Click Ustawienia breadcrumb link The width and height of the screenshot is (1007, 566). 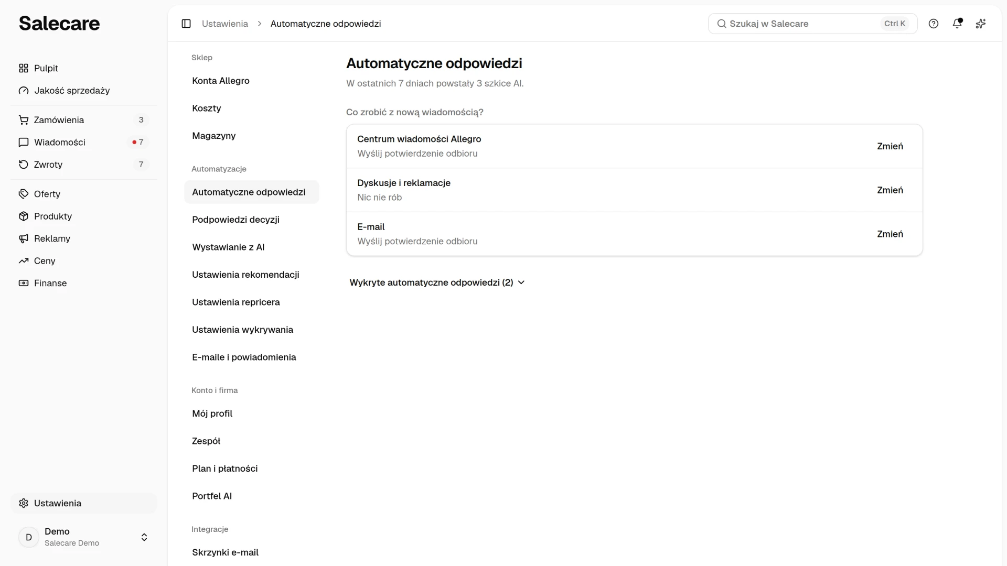[x=225, y=24]
